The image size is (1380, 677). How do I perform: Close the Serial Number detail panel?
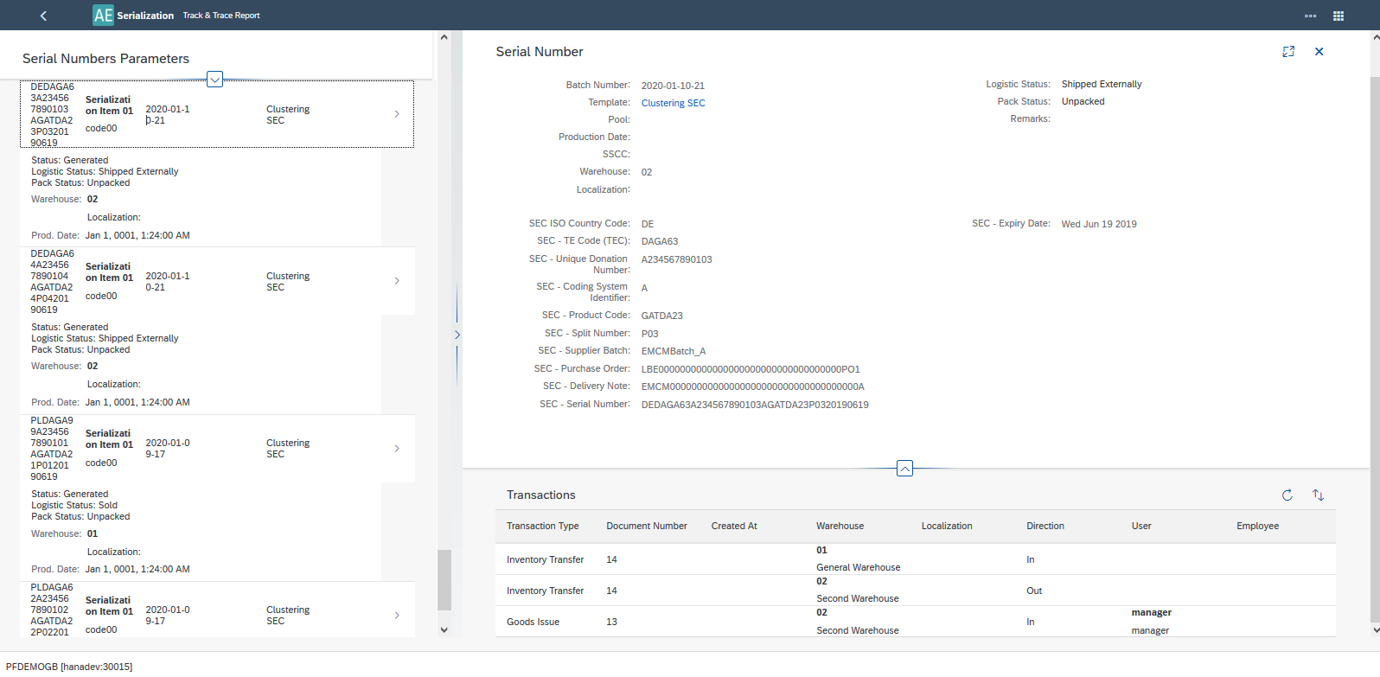1319,52
